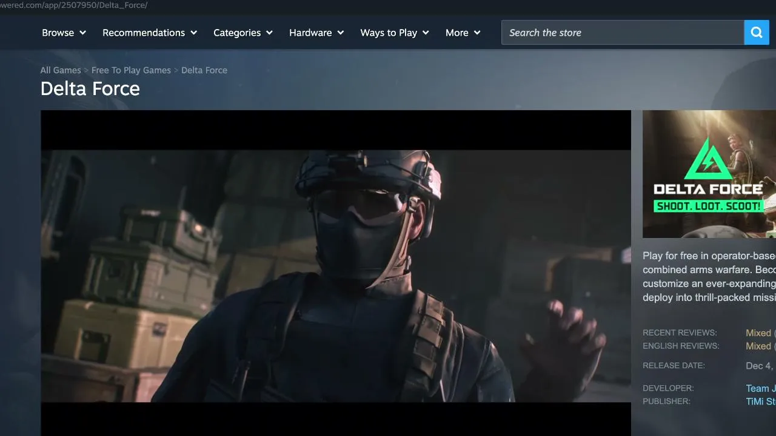Click the masked soldier trailer video
This screenshot has width=776, height=436.
(336, 273)
